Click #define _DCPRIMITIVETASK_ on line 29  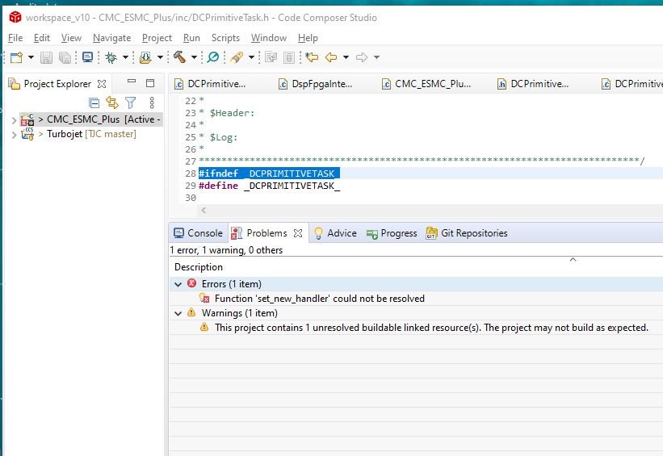270,186
